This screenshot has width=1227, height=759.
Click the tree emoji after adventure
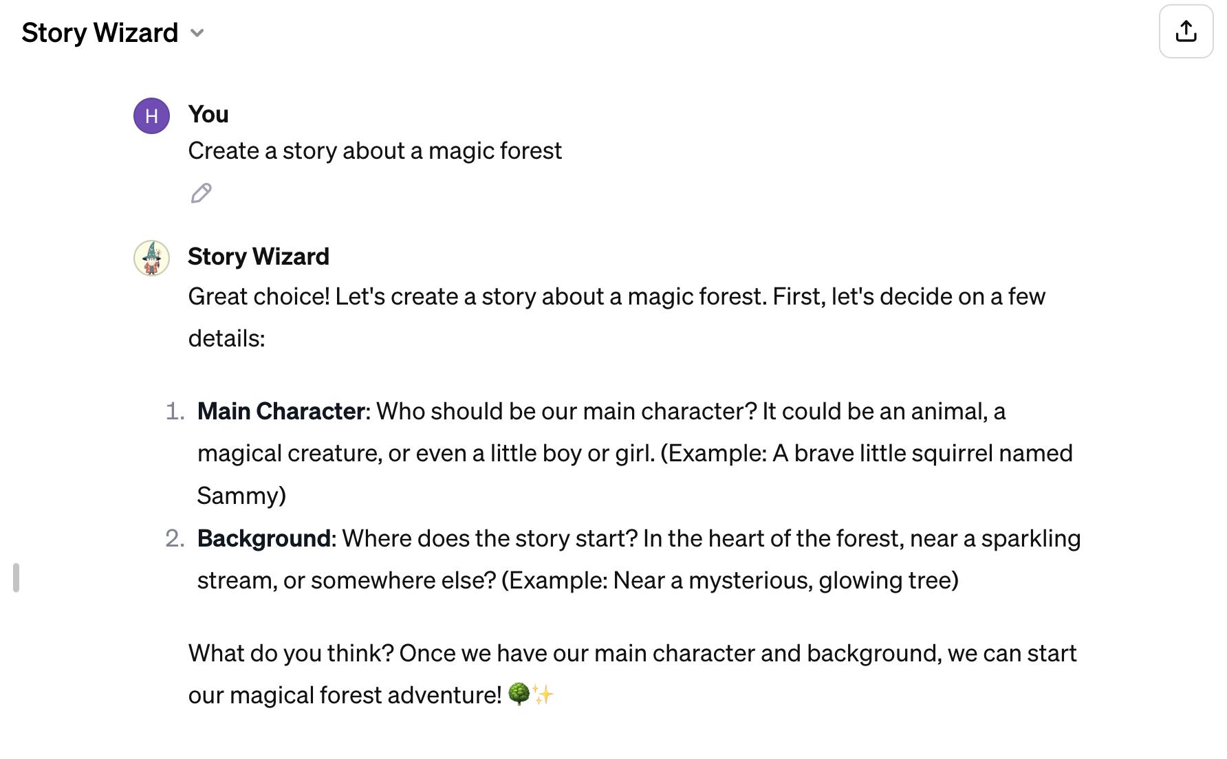coord(519,694)
